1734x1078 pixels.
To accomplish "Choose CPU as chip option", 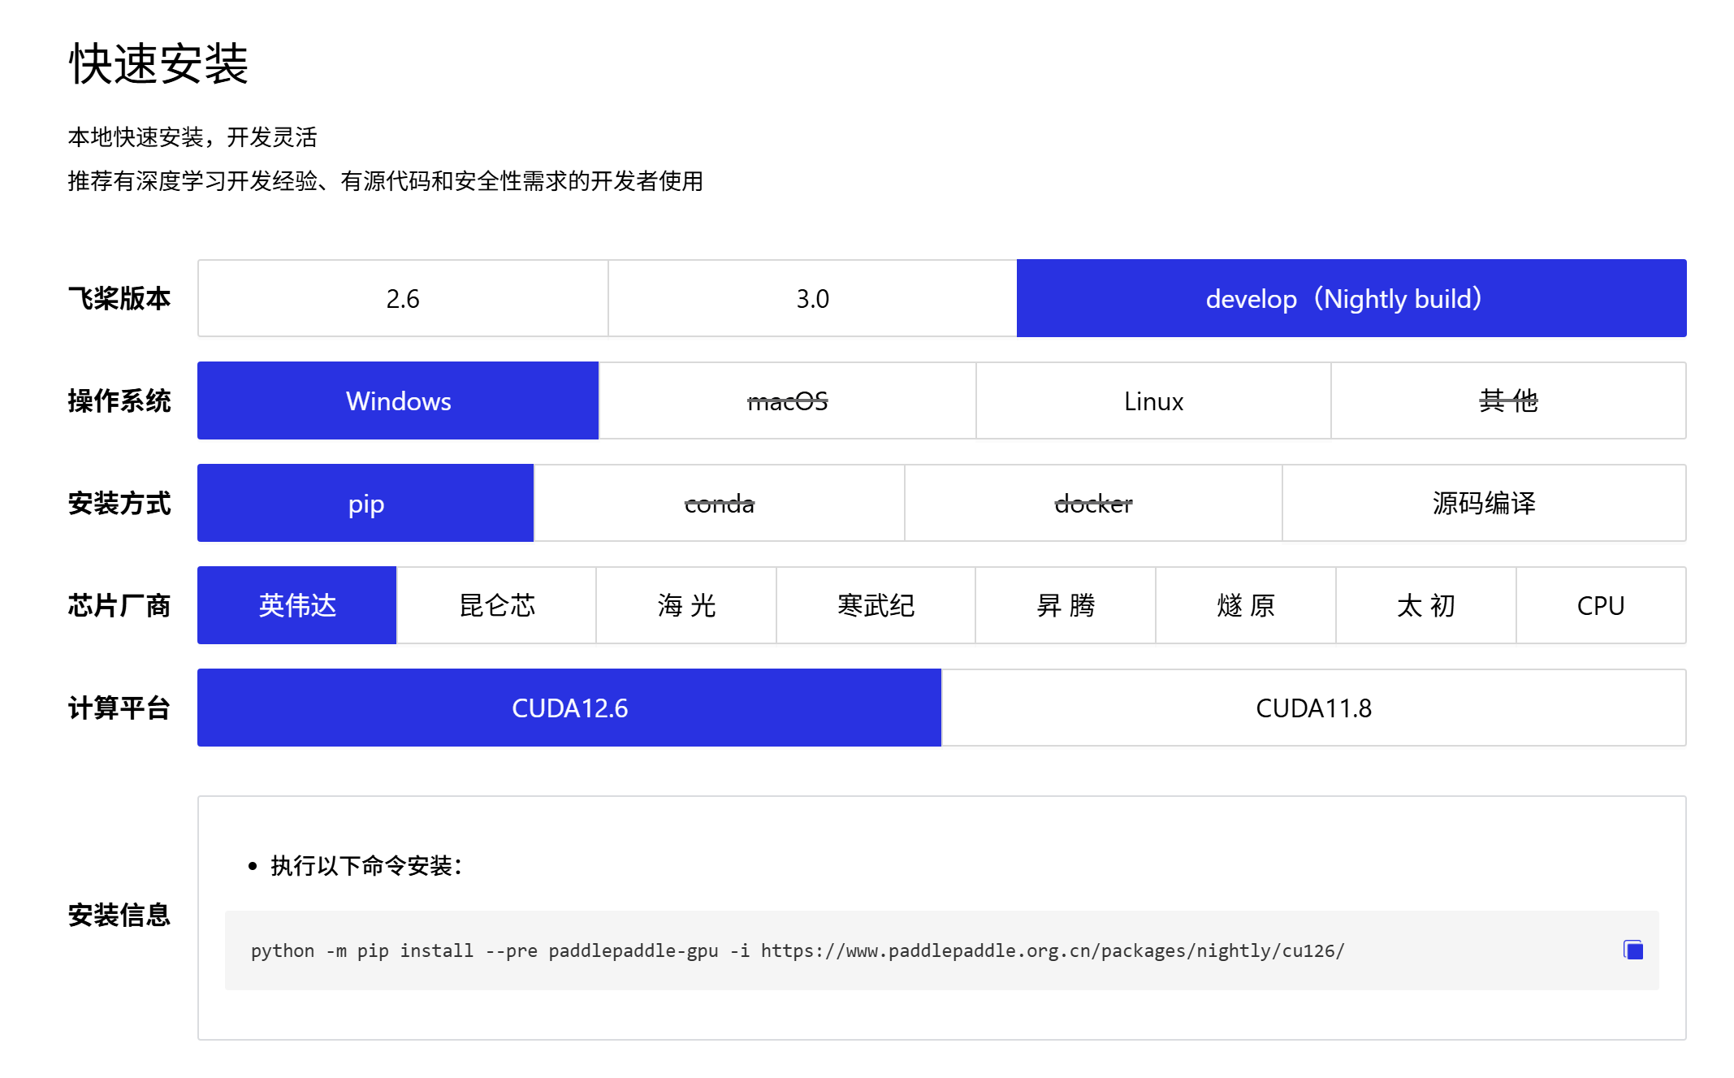I will pos(1600,605).
